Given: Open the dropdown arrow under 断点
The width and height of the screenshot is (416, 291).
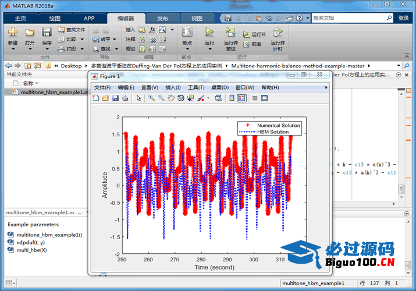Looking at the screenshot, I should tap(187, 49).
